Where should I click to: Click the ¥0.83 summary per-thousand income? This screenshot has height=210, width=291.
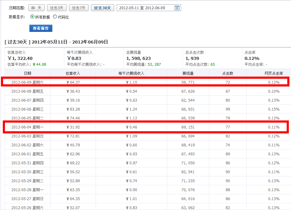coord(74,58)
